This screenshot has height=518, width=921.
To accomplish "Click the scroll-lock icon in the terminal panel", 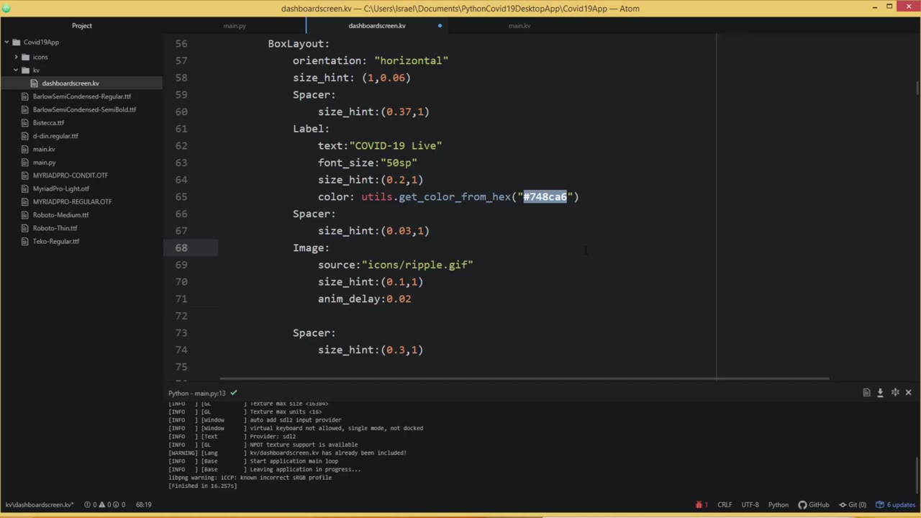I will click(895, 392).
